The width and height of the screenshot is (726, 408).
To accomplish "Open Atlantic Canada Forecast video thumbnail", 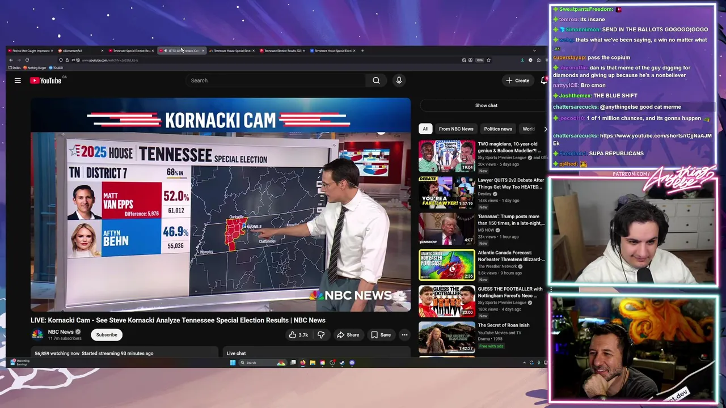I will pyautogui.click(x=447, y=265).
